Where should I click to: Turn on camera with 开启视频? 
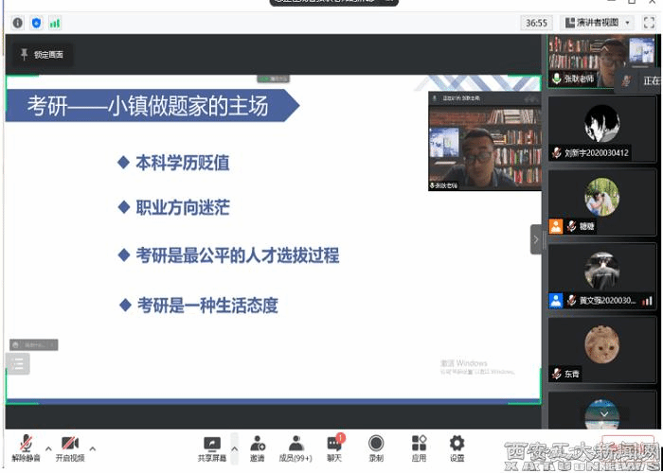(69, 447)
